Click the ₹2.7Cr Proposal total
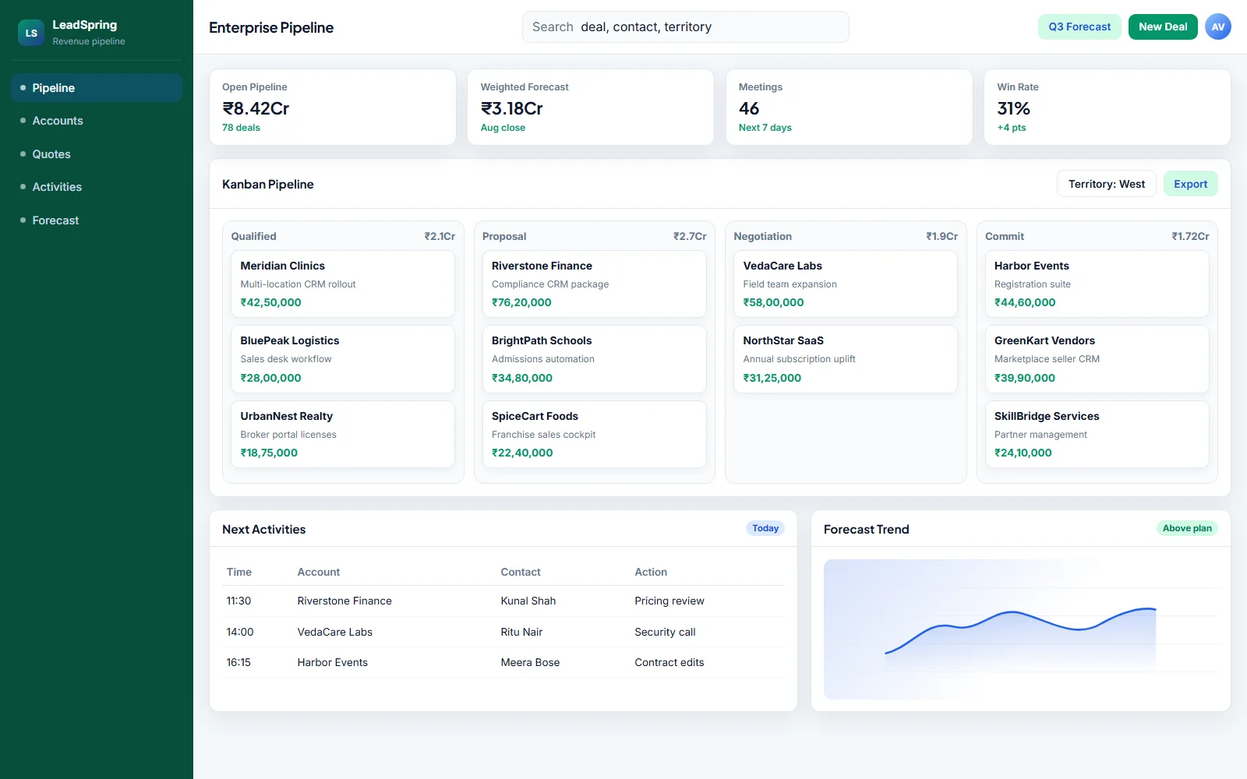The image size is (1247, 779). (690, 236)
